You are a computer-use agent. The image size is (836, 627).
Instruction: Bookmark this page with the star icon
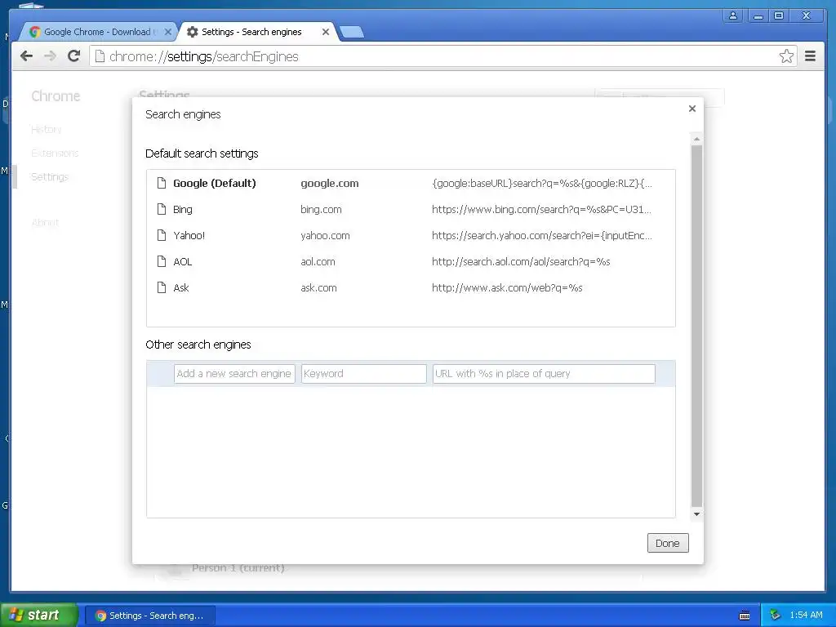tap(786, 56)
